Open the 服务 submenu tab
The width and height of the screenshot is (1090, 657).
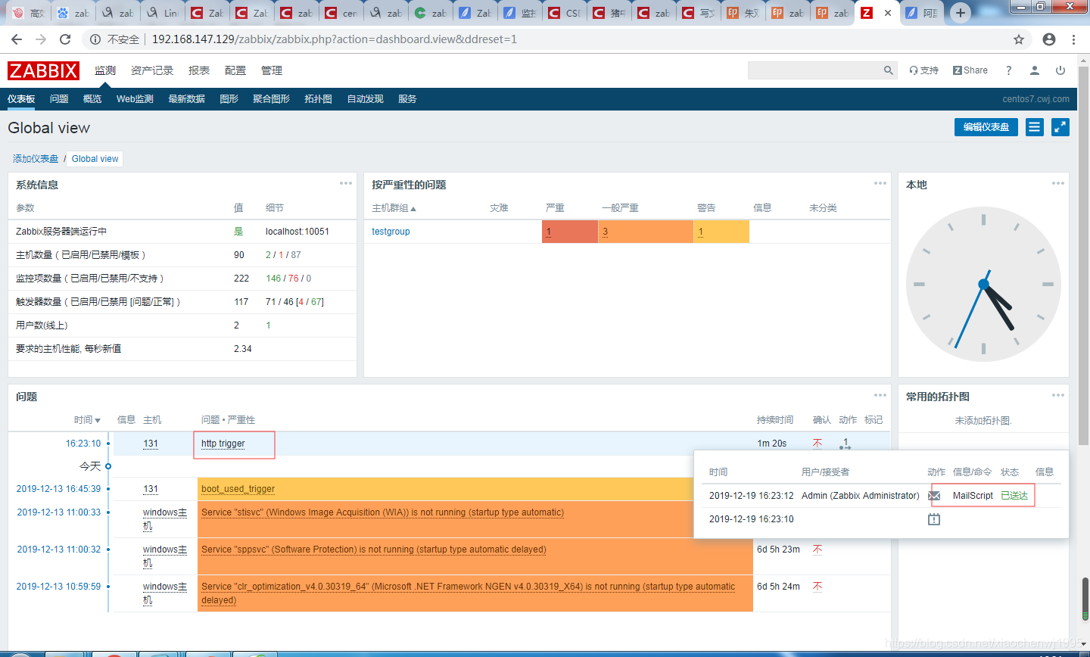pos(407,99)
